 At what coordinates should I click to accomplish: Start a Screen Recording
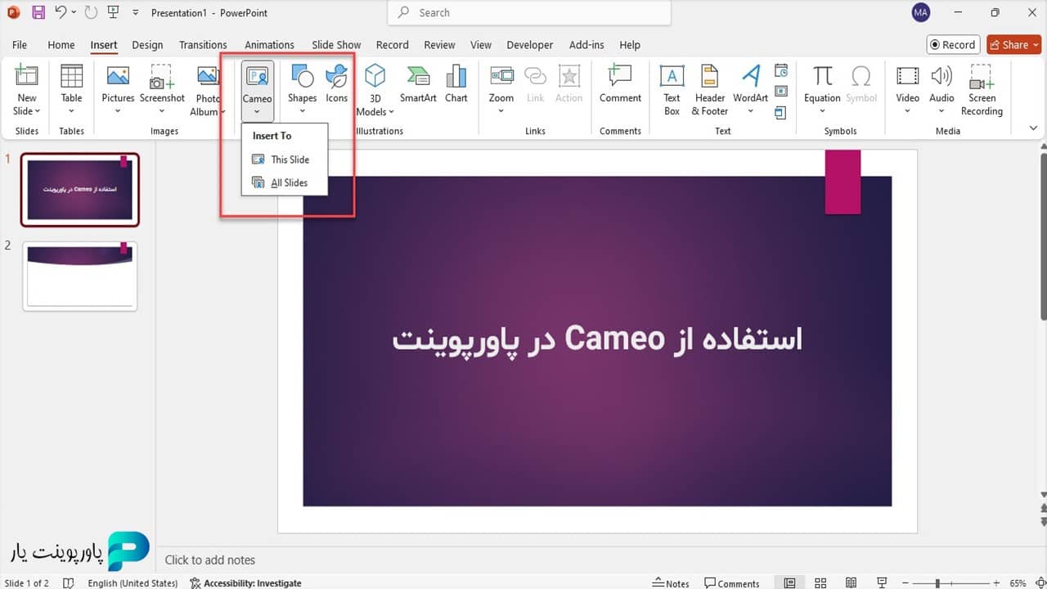(x=982, y=90)
